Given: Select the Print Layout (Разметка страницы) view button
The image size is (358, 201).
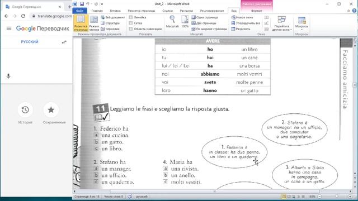Looking at the screenshot, I should point(81,23).
